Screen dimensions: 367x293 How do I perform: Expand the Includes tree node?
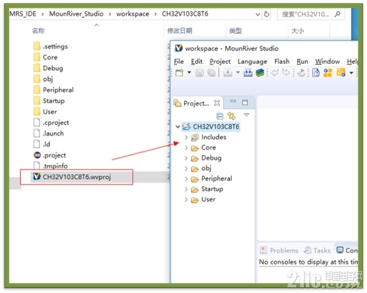(x=186, y=137)
